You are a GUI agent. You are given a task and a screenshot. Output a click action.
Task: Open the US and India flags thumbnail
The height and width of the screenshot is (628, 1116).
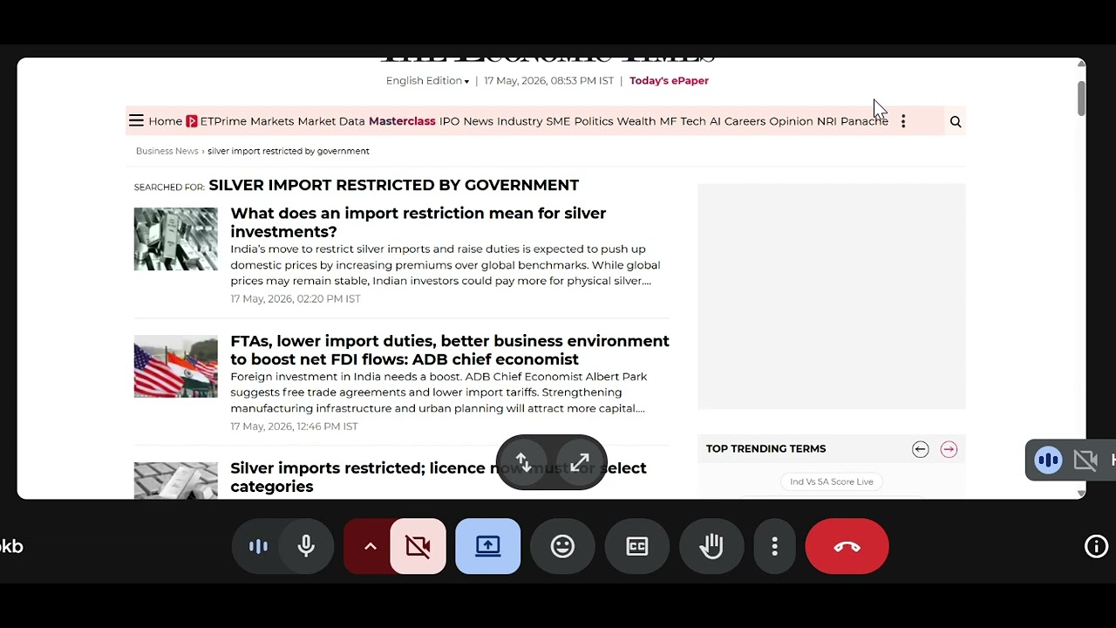coord(175,366)
